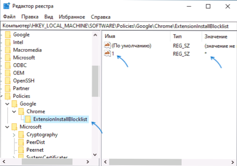The width and height of the screenshot is (237, 166).
Task: Select the (По умолчанию) default value icon
Action: coord(107,45)
